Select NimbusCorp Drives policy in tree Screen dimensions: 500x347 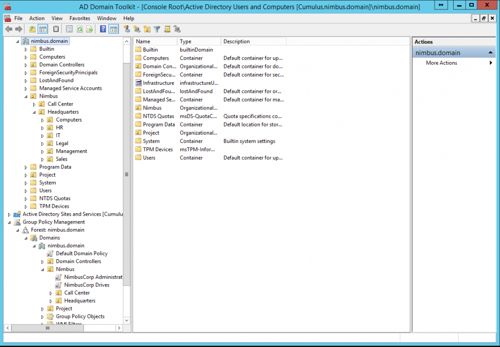pyautogui.click(x=87, y=285)
